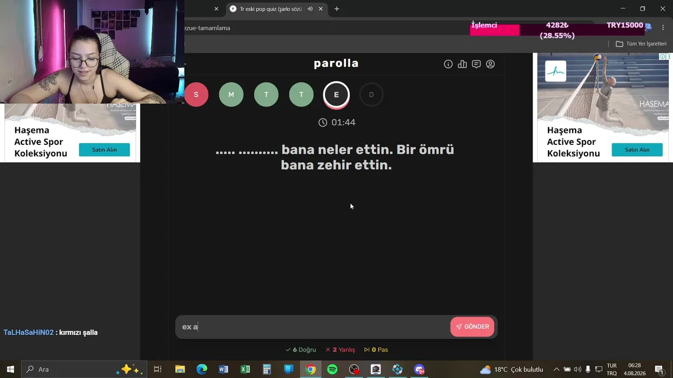Open the weather widget 18°C Çok bulutlu
Screen dimensions: 673x378
coord(512,370)
